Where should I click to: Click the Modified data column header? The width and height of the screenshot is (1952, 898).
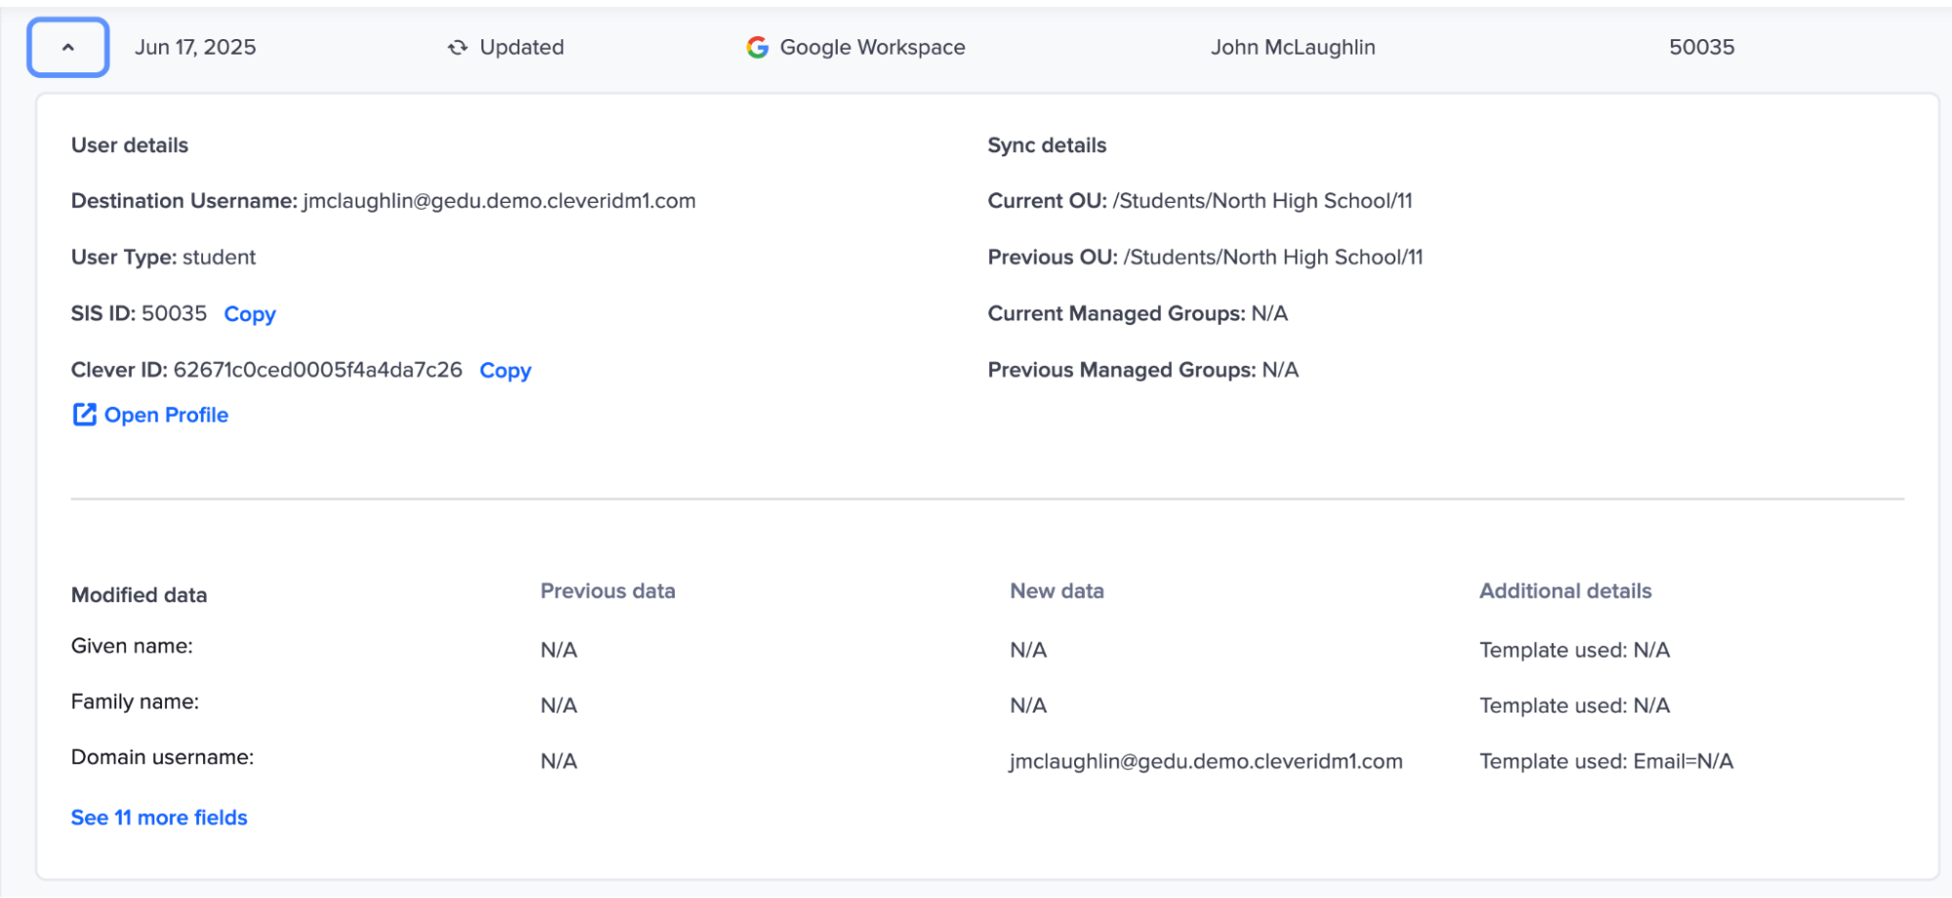point(138,594)
